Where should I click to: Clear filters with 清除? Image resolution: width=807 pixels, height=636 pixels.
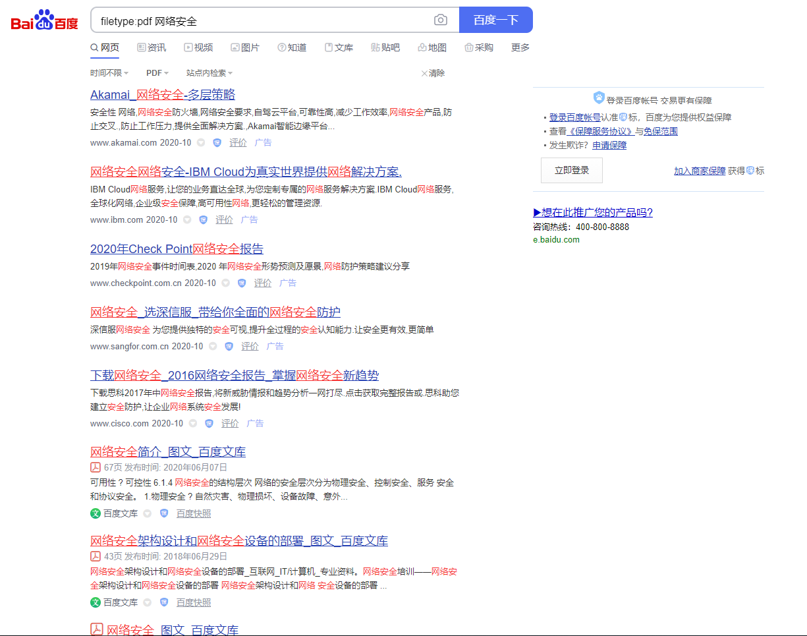[x=433, y=73]
